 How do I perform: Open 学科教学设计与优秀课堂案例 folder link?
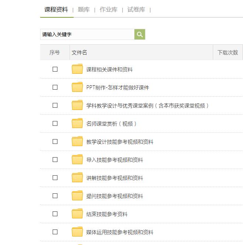[148, 106]
